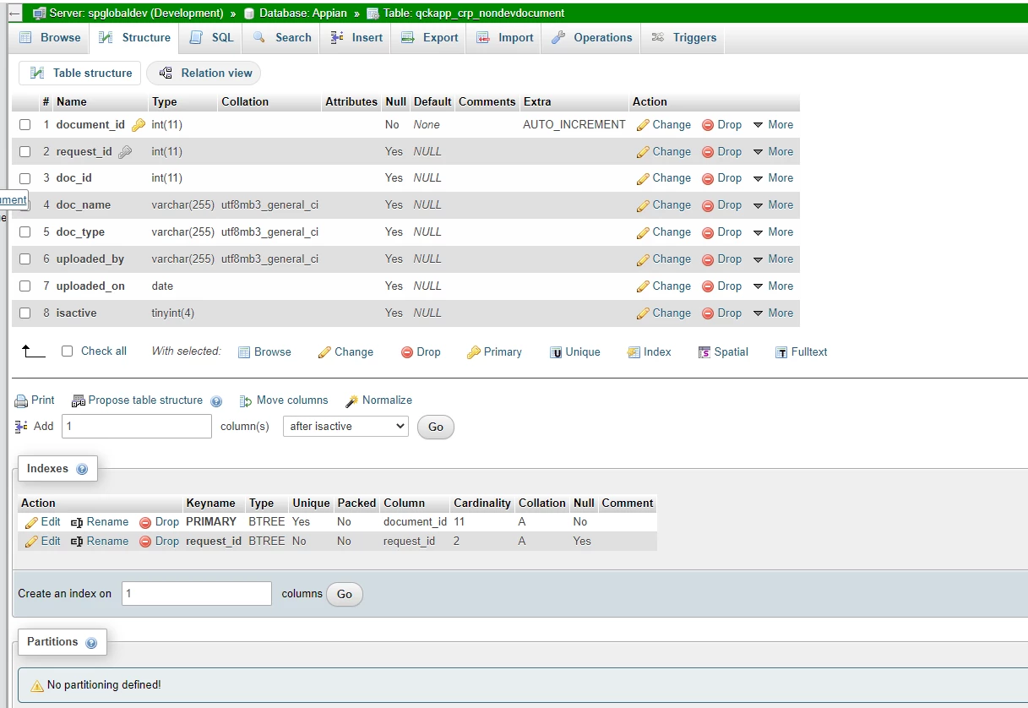The image size is (1028, 708).
Task: Click the red Drop icon for request_id column
Action: click(x=708, y=152)
